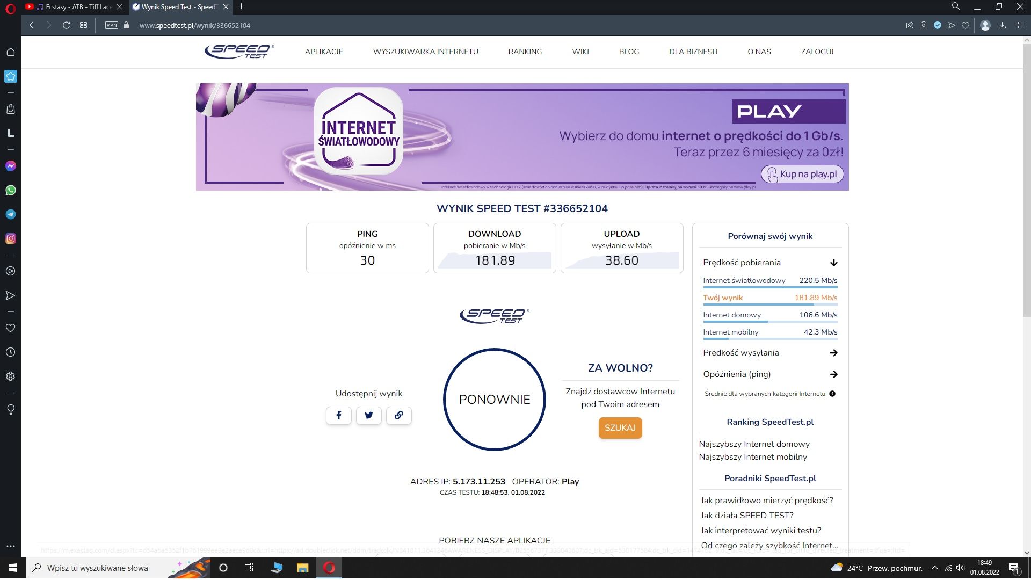Bookmark page with heart icon in address bar
This screenshot has width=1031, height=580.
point(965,25)
